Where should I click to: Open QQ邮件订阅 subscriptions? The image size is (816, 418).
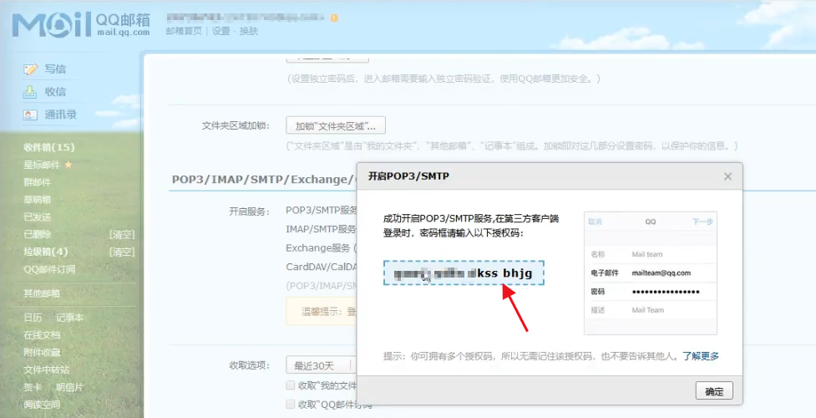point(49,269)
